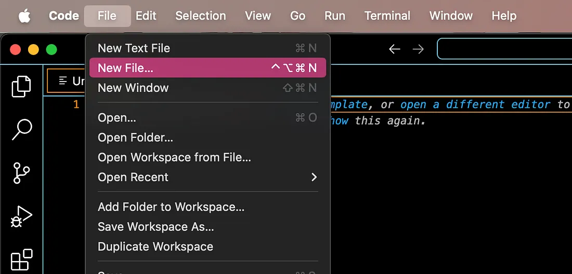This screenshot has width=572, height=274.
Task: Open the Source Control view
Action: (x=21, y=173)
